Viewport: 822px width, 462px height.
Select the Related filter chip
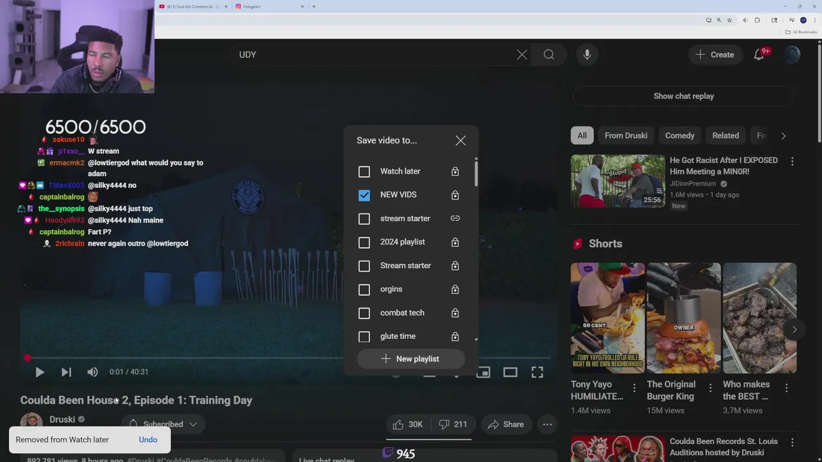point(726,135)
